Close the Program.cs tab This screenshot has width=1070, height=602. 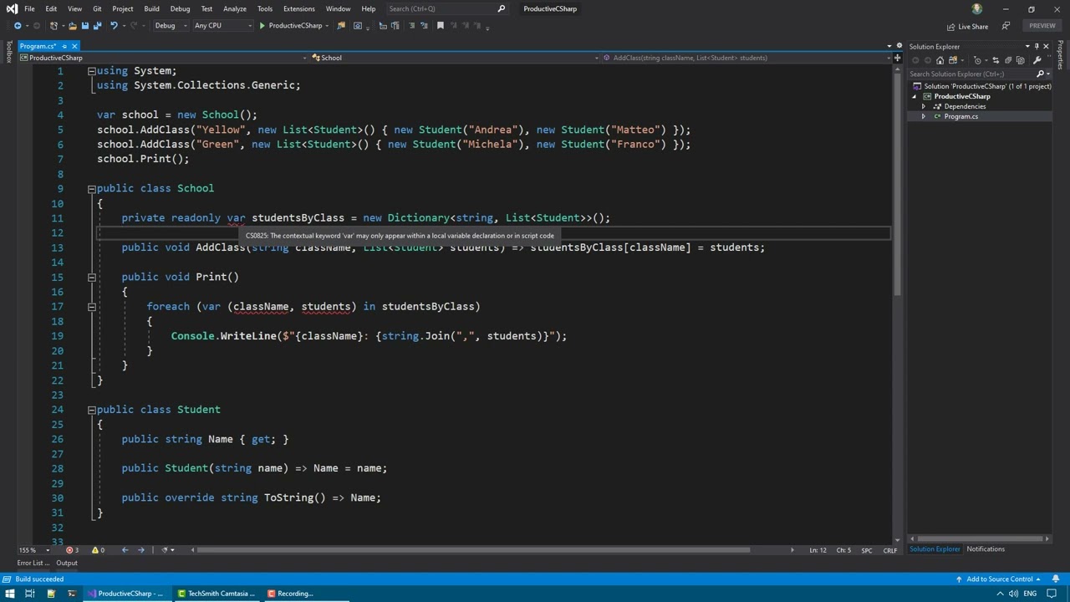pos(74,47)
